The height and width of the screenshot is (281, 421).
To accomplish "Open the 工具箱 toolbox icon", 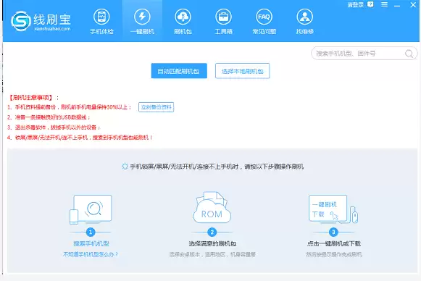I will click(223, 17).
